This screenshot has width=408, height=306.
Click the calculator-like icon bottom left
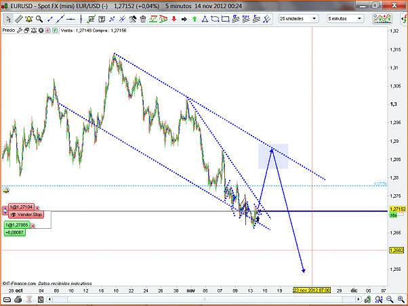41,300
